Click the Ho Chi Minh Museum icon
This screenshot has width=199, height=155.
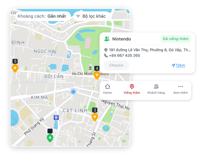90,68
